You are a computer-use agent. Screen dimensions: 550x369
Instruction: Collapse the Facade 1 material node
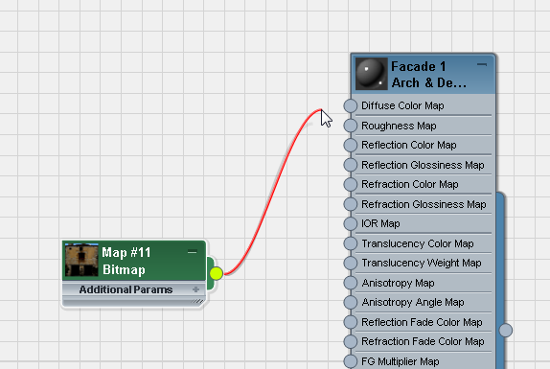pyautogui.click(x=482, y=64)
